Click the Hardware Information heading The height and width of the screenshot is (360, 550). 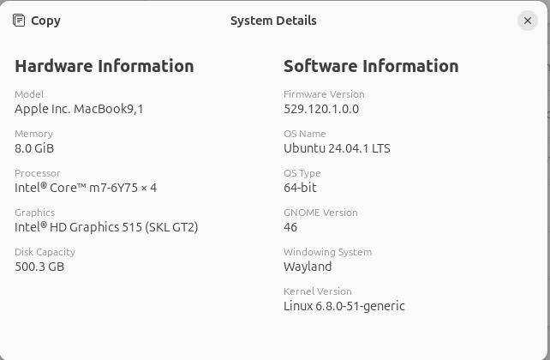point(105,66)
